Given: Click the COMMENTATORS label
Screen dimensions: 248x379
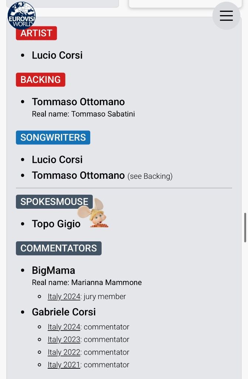Looking at the screenshot, I should (x=59, y=248).
